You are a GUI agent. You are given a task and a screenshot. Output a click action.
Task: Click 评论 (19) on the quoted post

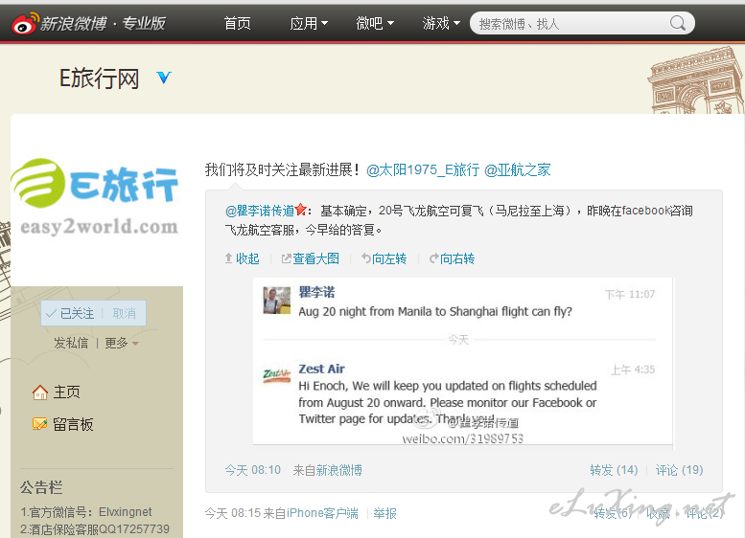tap(680, 470)
